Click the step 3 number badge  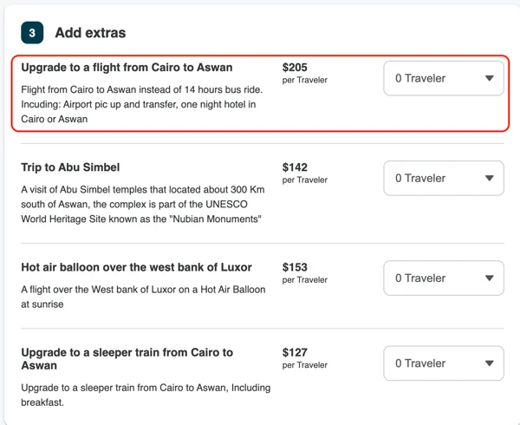(32, 32)
